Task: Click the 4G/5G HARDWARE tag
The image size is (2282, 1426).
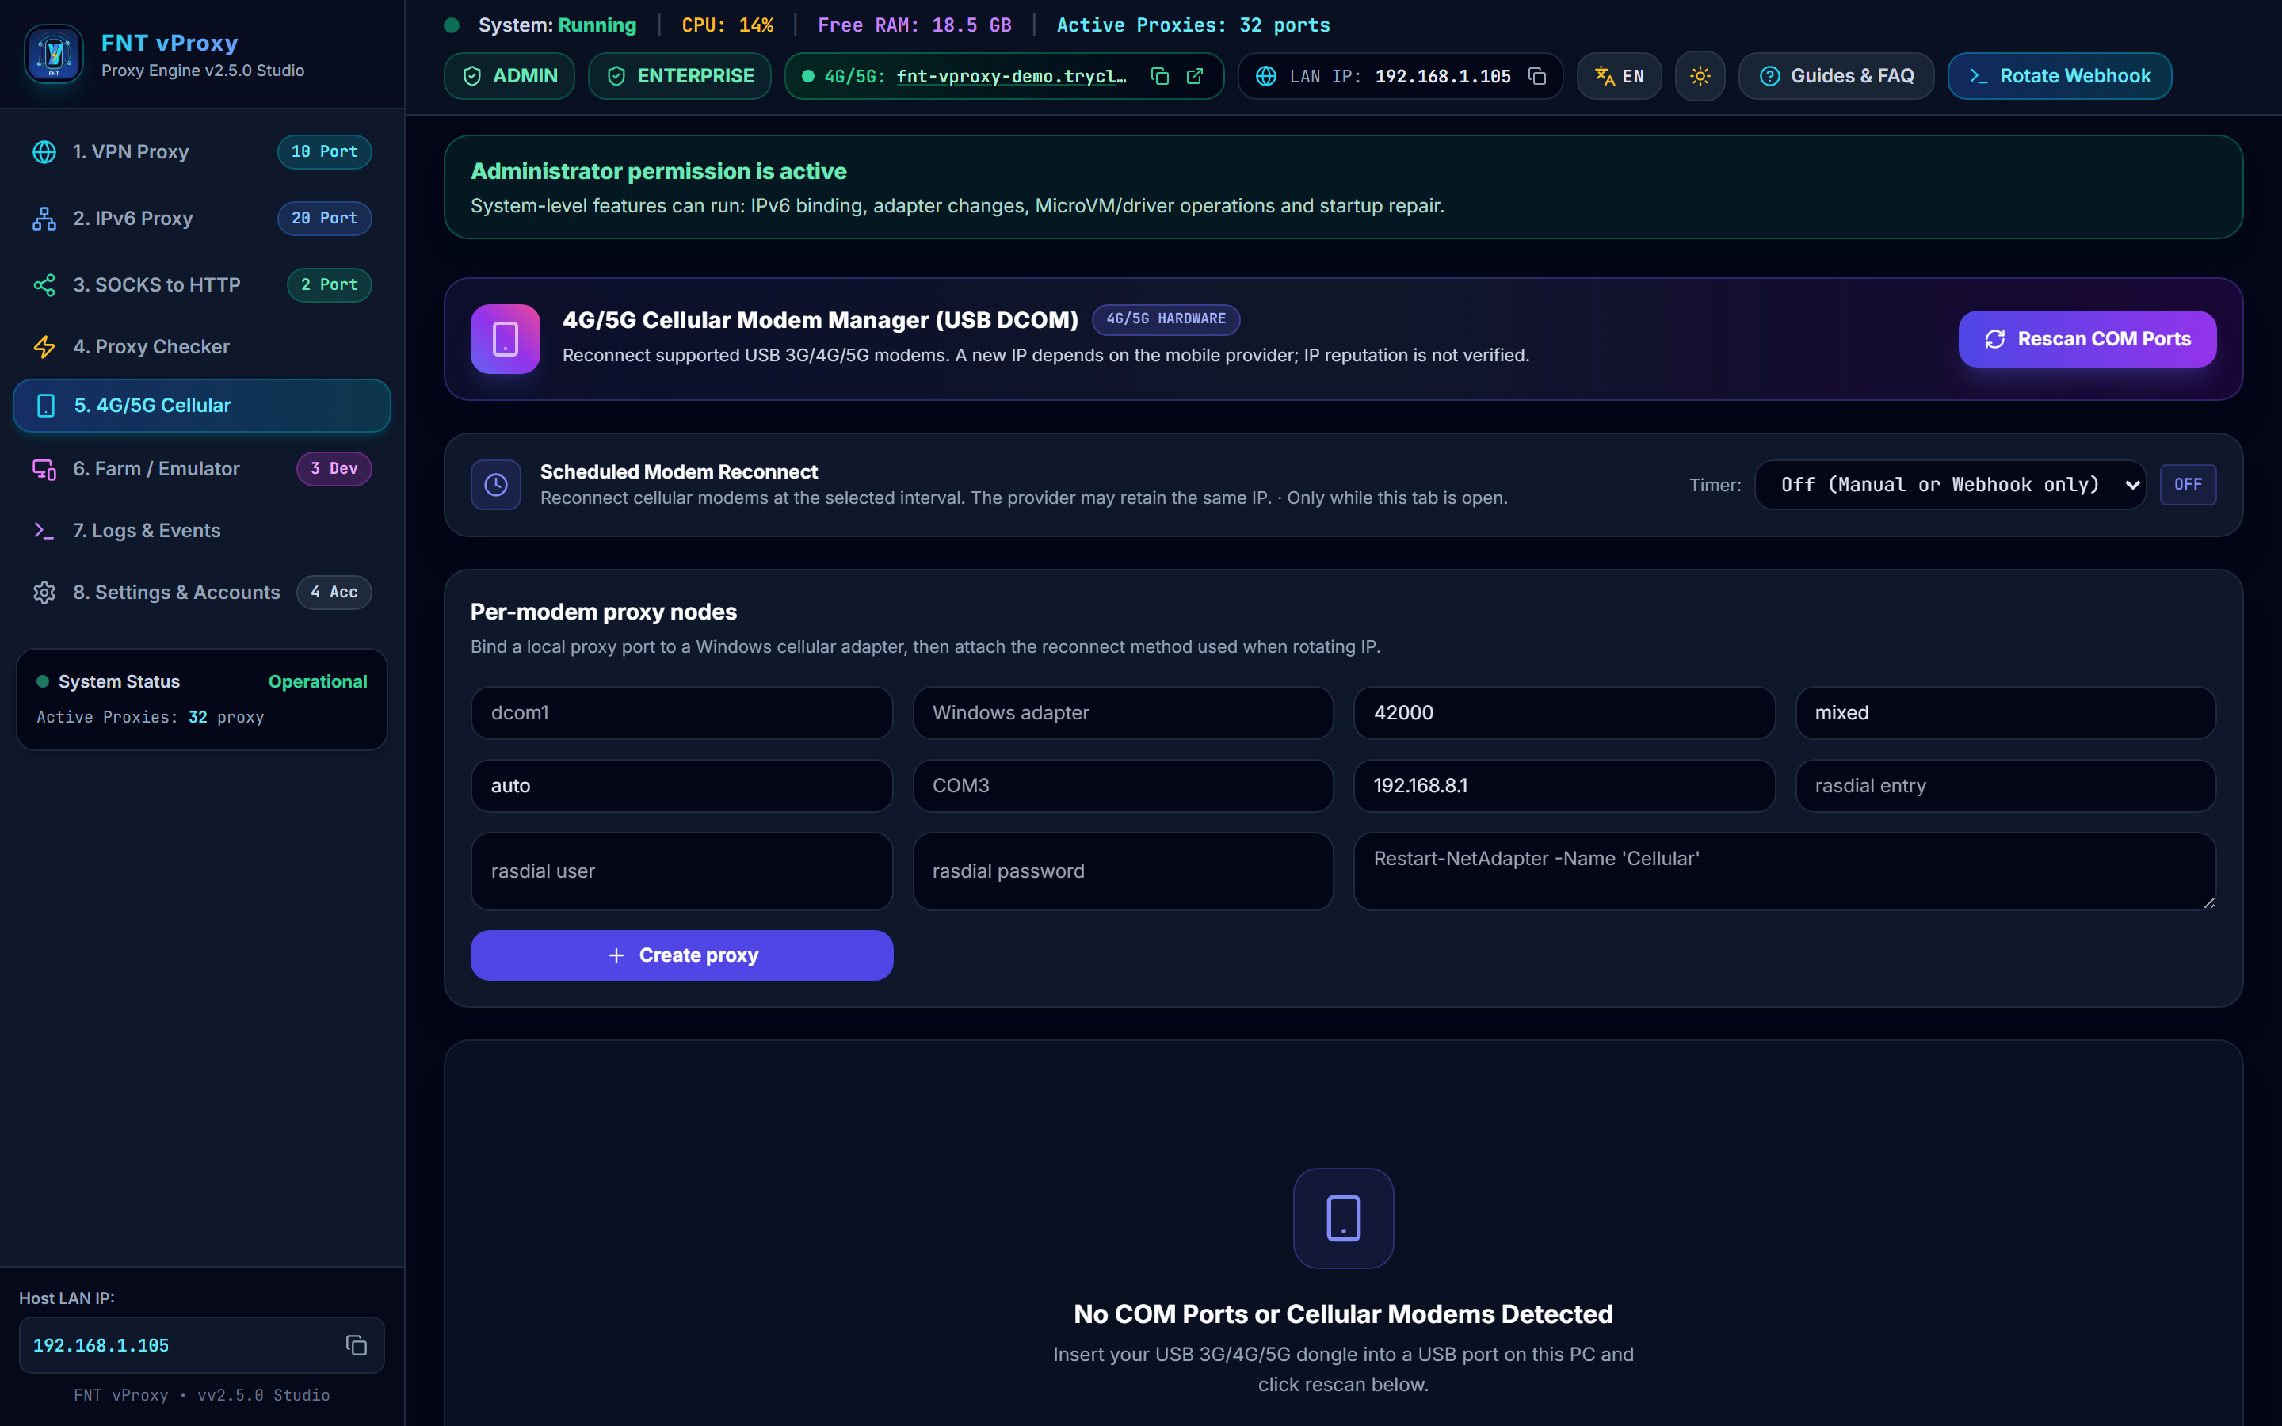Action: [1166, 320]
